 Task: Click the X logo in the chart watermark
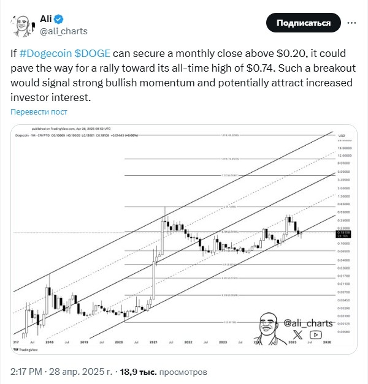(298, 334)
